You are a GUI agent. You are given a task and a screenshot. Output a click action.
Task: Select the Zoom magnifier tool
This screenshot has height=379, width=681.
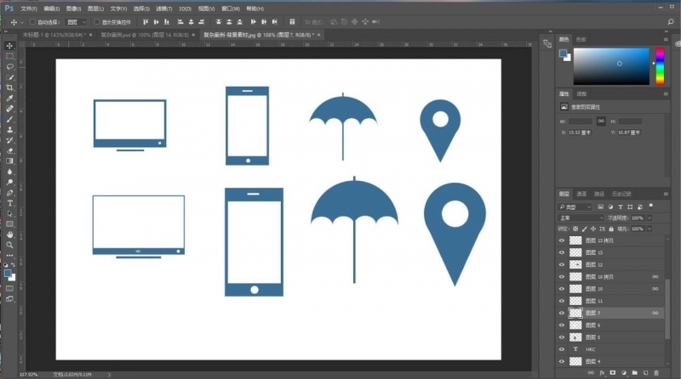click(10, 246)
